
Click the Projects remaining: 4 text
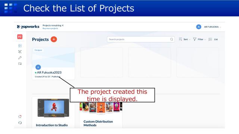53,25
